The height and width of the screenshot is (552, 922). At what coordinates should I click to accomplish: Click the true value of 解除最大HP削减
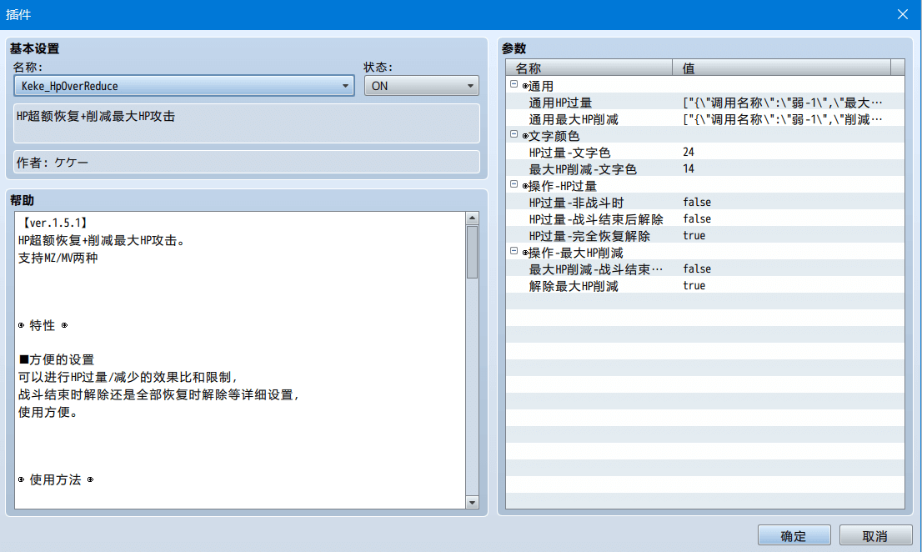click(694, 285)
